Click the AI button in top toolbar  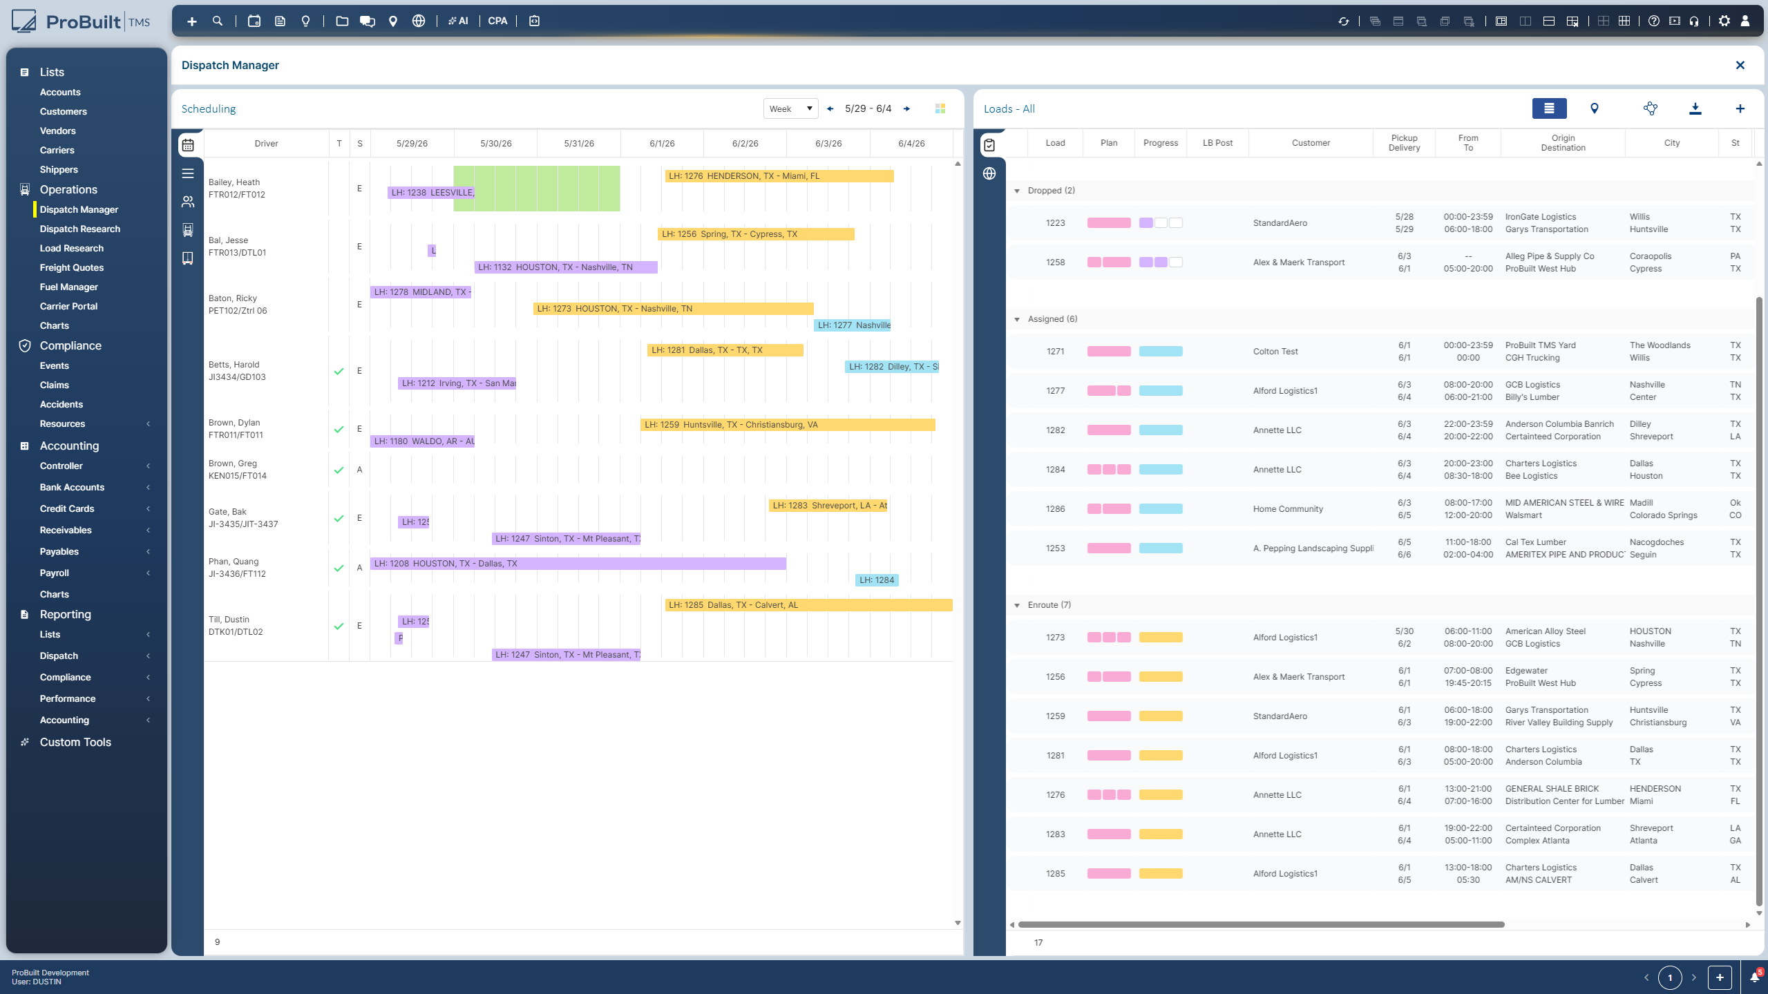pos(458,21)
